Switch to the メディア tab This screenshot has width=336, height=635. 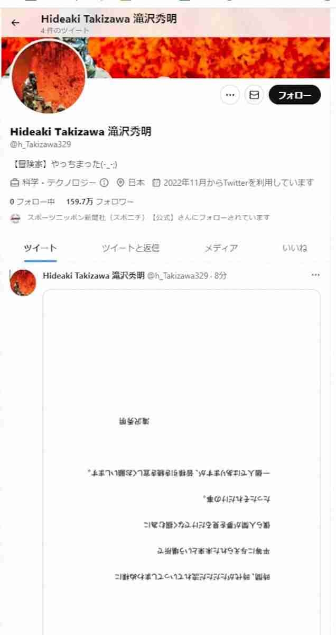pyautogui.click(x=221, y=248)
